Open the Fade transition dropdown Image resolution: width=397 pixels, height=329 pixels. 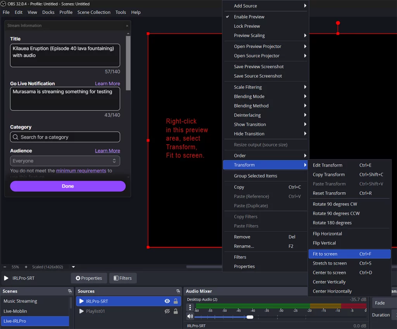384,303
